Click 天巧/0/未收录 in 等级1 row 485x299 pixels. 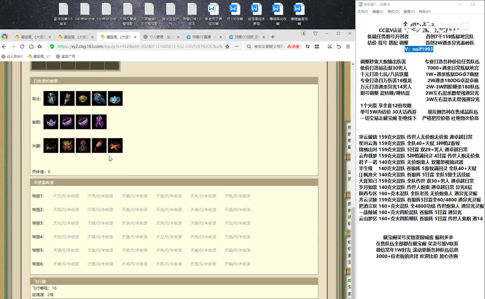point(66,196)
